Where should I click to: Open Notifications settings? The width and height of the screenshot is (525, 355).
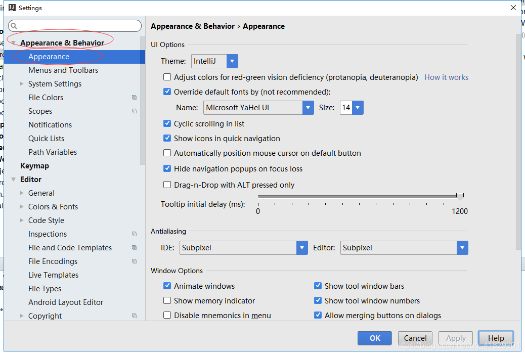pos(50,125)
